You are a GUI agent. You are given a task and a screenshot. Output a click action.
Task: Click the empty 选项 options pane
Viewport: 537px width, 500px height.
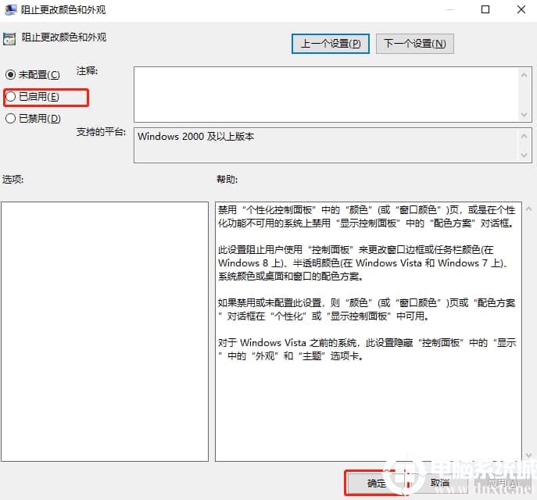105,331
